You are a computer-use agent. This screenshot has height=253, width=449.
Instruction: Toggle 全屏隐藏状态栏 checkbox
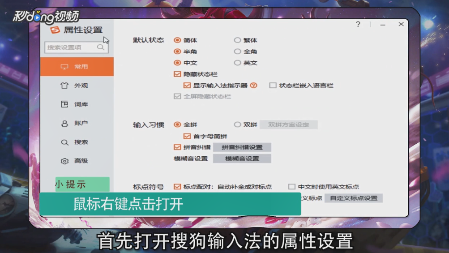177,96
